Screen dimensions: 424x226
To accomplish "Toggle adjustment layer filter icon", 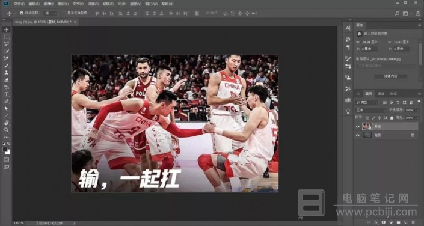I will [391, 102].
